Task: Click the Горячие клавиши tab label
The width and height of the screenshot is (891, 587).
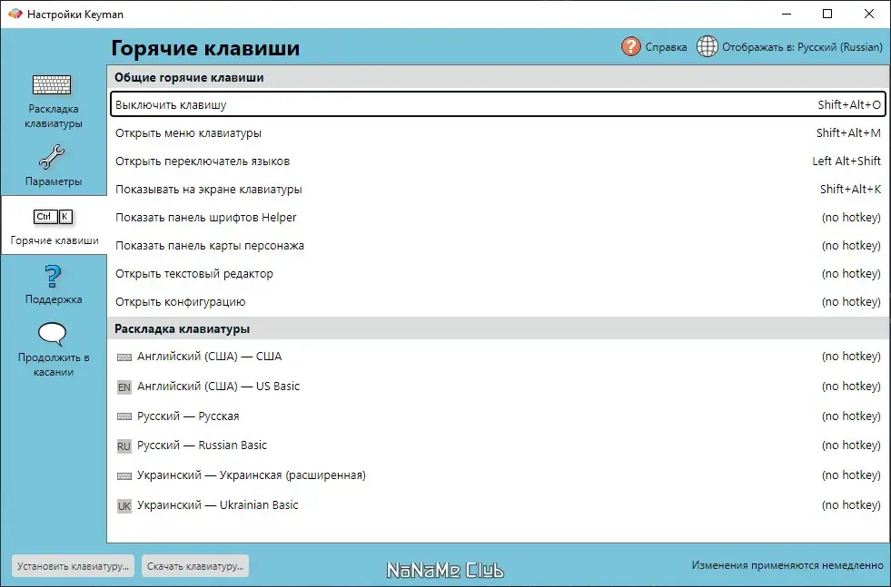Action: point(54,240)
